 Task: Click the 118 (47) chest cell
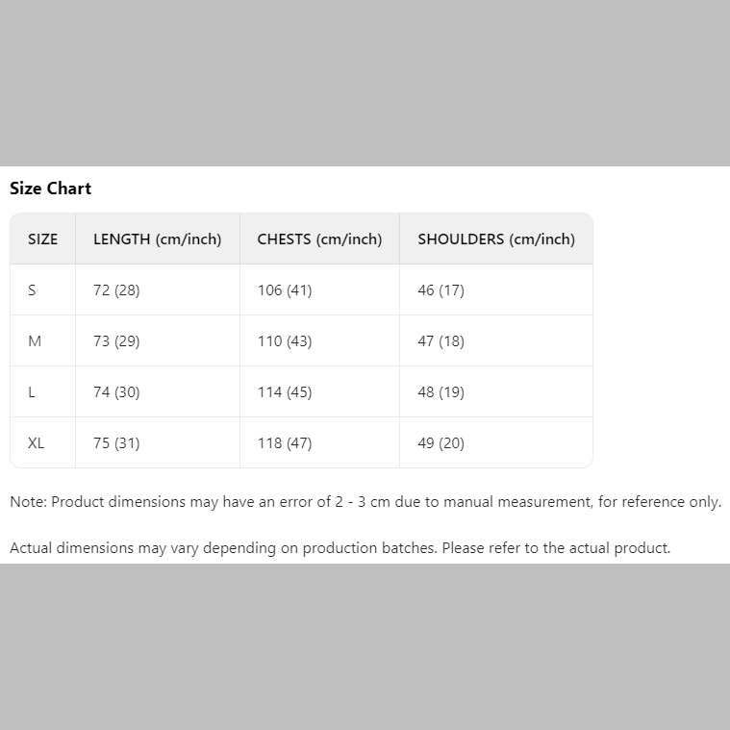285,443
